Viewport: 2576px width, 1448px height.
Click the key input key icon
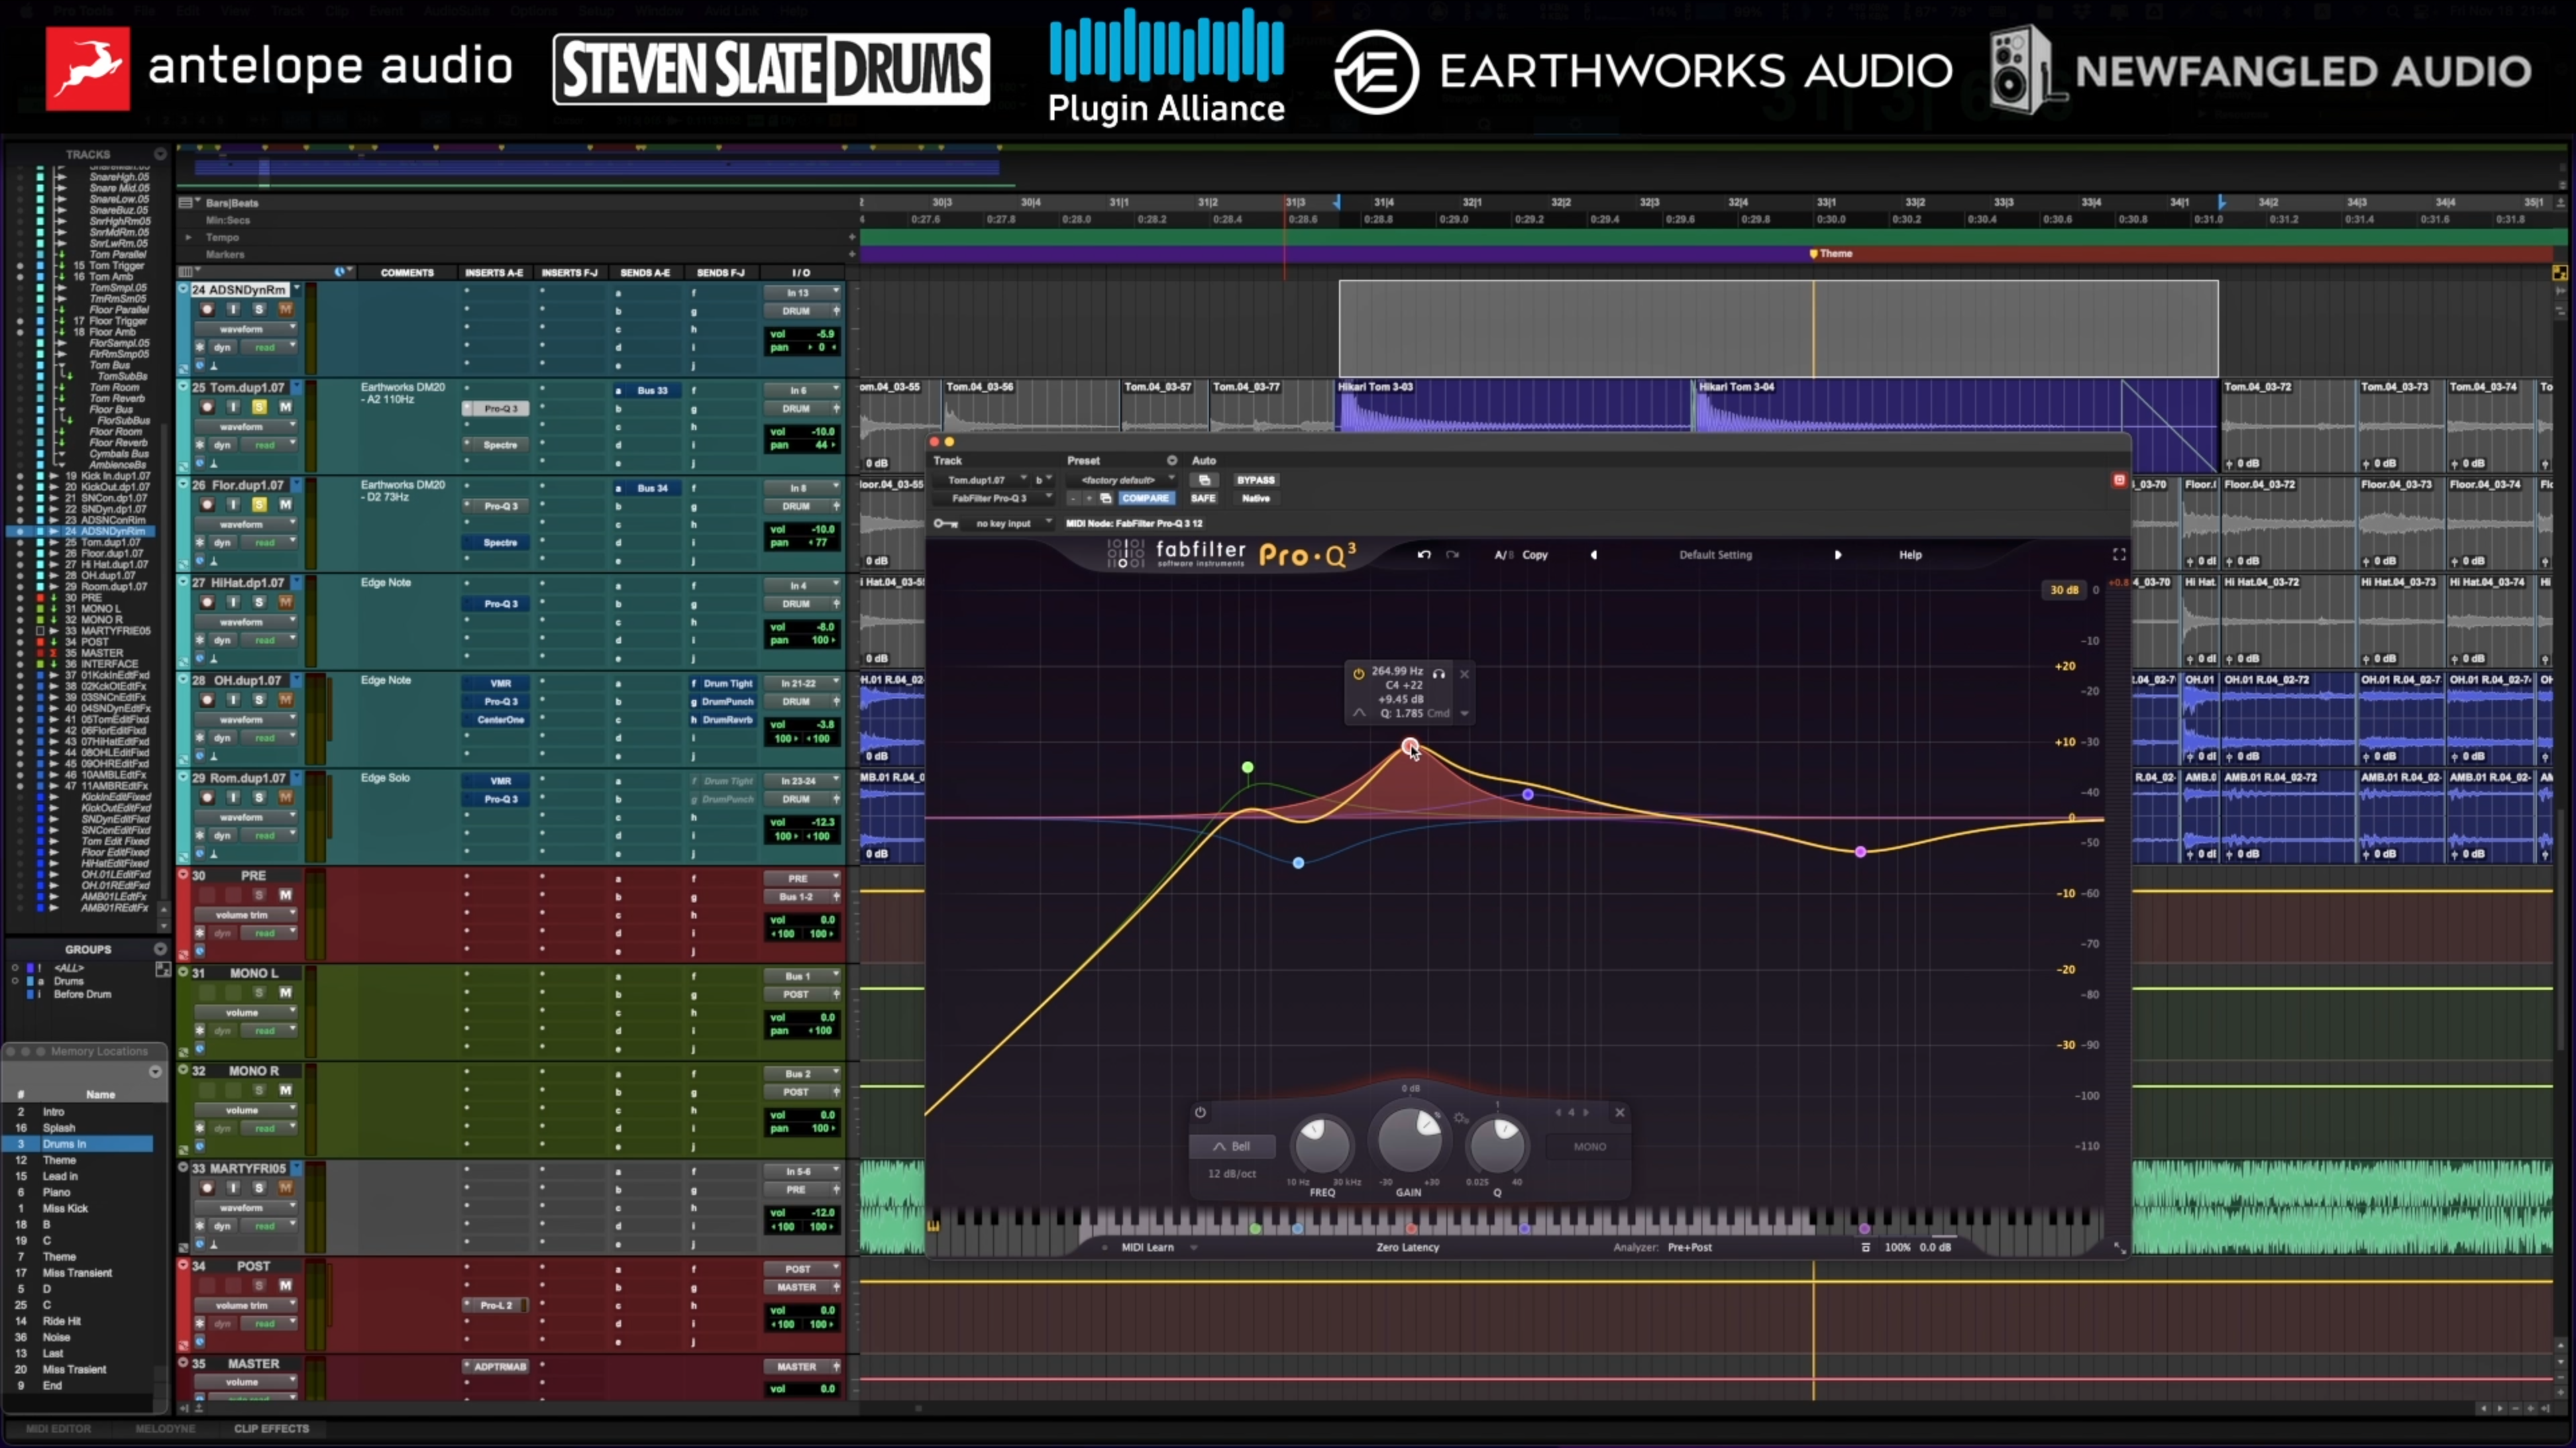945,523
